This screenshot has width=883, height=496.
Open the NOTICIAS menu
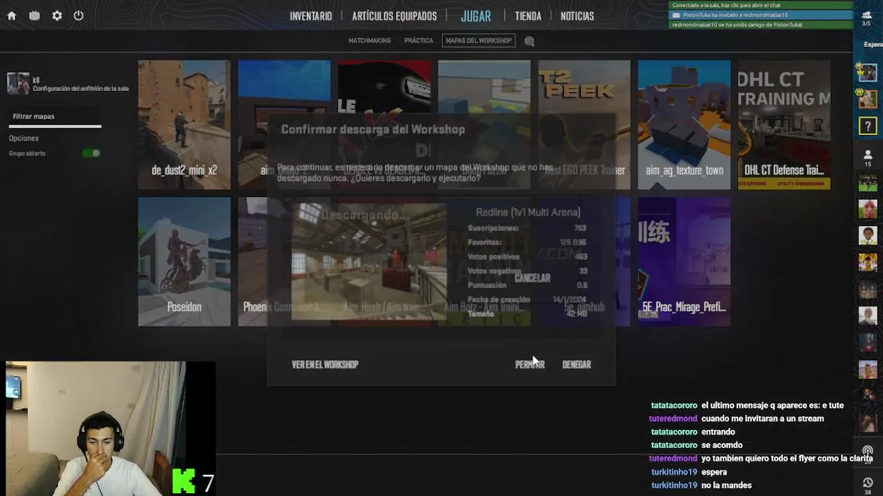pyautogui.click(x=577, y=16)
